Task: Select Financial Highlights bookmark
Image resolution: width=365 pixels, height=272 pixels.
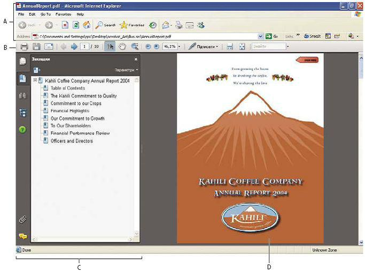Action: 70,111
